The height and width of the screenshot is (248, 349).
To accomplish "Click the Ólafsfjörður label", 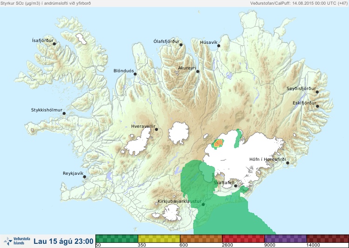I will pos(167,41).
